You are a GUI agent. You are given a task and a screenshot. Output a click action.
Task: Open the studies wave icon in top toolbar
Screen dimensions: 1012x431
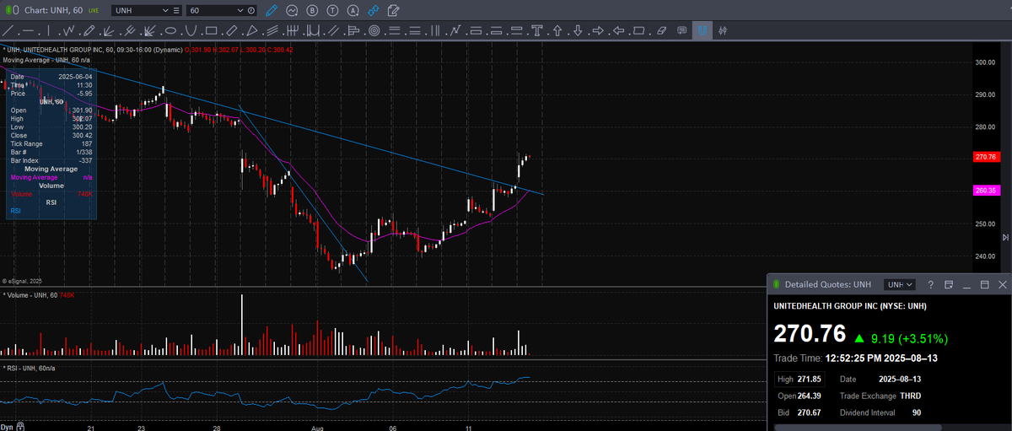(x=292, y=10)
